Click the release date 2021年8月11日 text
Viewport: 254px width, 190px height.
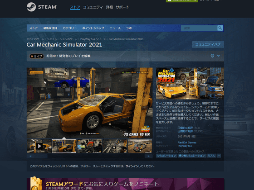coord(186,137)
